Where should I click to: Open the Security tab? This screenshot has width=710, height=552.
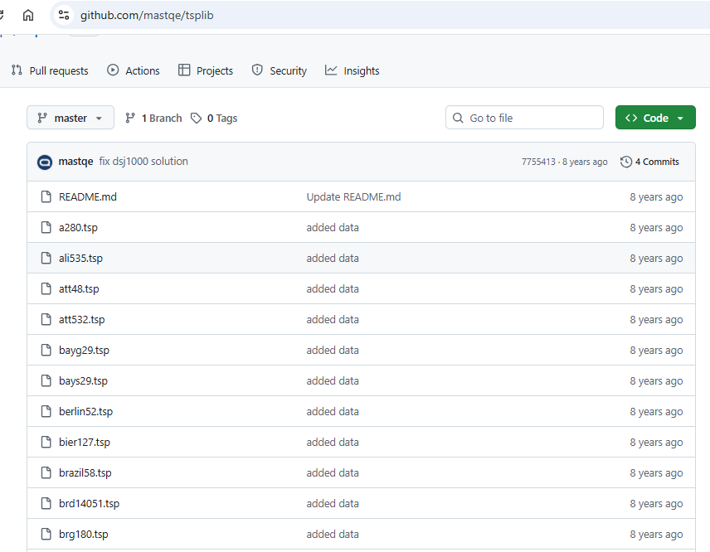coord(280,70)
